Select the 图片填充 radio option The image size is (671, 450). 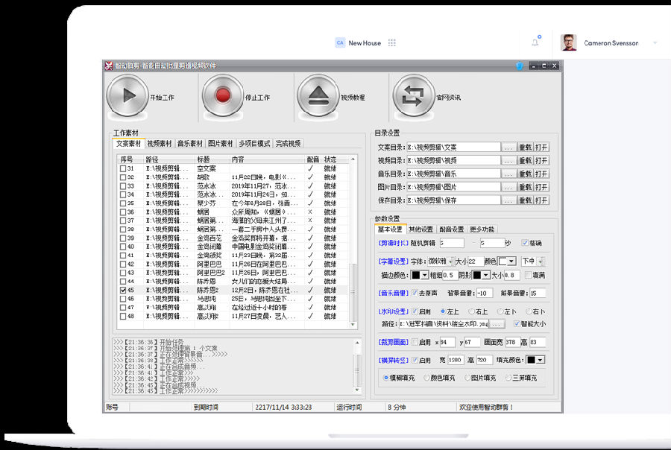pos(467,378)
